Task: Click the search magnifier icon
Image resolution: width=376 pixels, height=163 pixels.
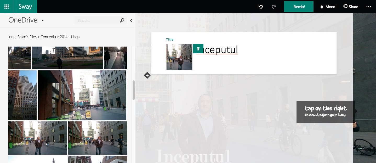Action: tap(122, 20)
